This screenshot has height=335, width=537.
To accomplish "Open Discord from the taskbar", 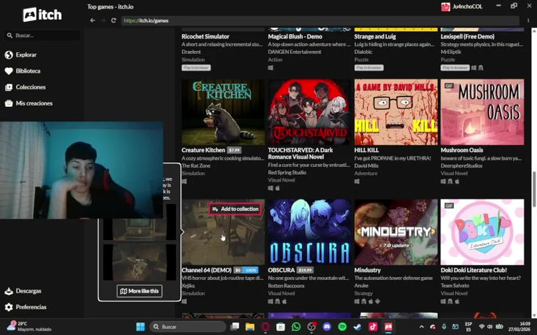I will [327, 327].
